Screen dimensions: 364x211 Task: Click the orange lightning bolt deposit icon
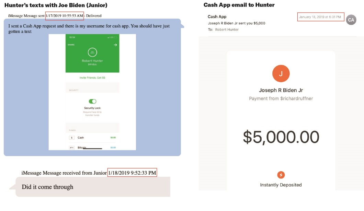[x=281, y=175]
